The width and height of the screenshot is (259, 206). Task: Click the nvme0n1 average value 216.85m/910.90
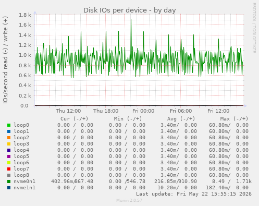pyautogui.click(x=176, y=181)
